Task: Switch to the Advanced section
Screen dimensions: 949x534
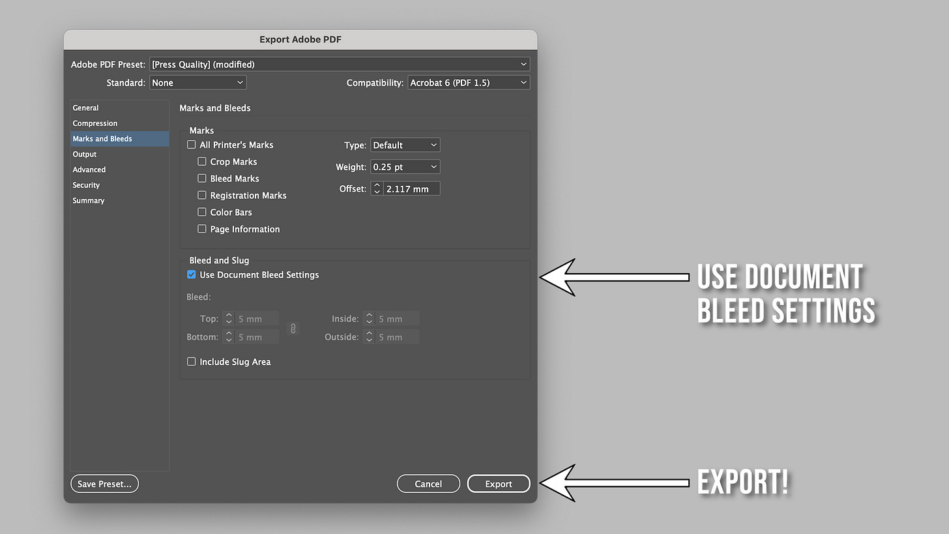Action: pyautogui.click(x=120, y=170)
